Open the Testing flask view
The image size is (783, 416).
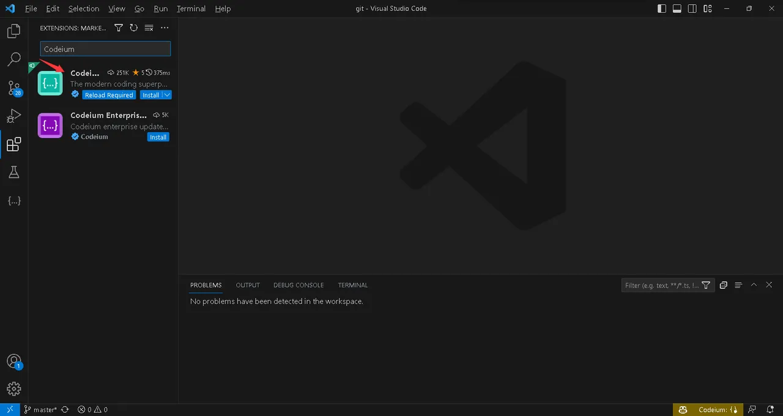click(x=13, y=173)
